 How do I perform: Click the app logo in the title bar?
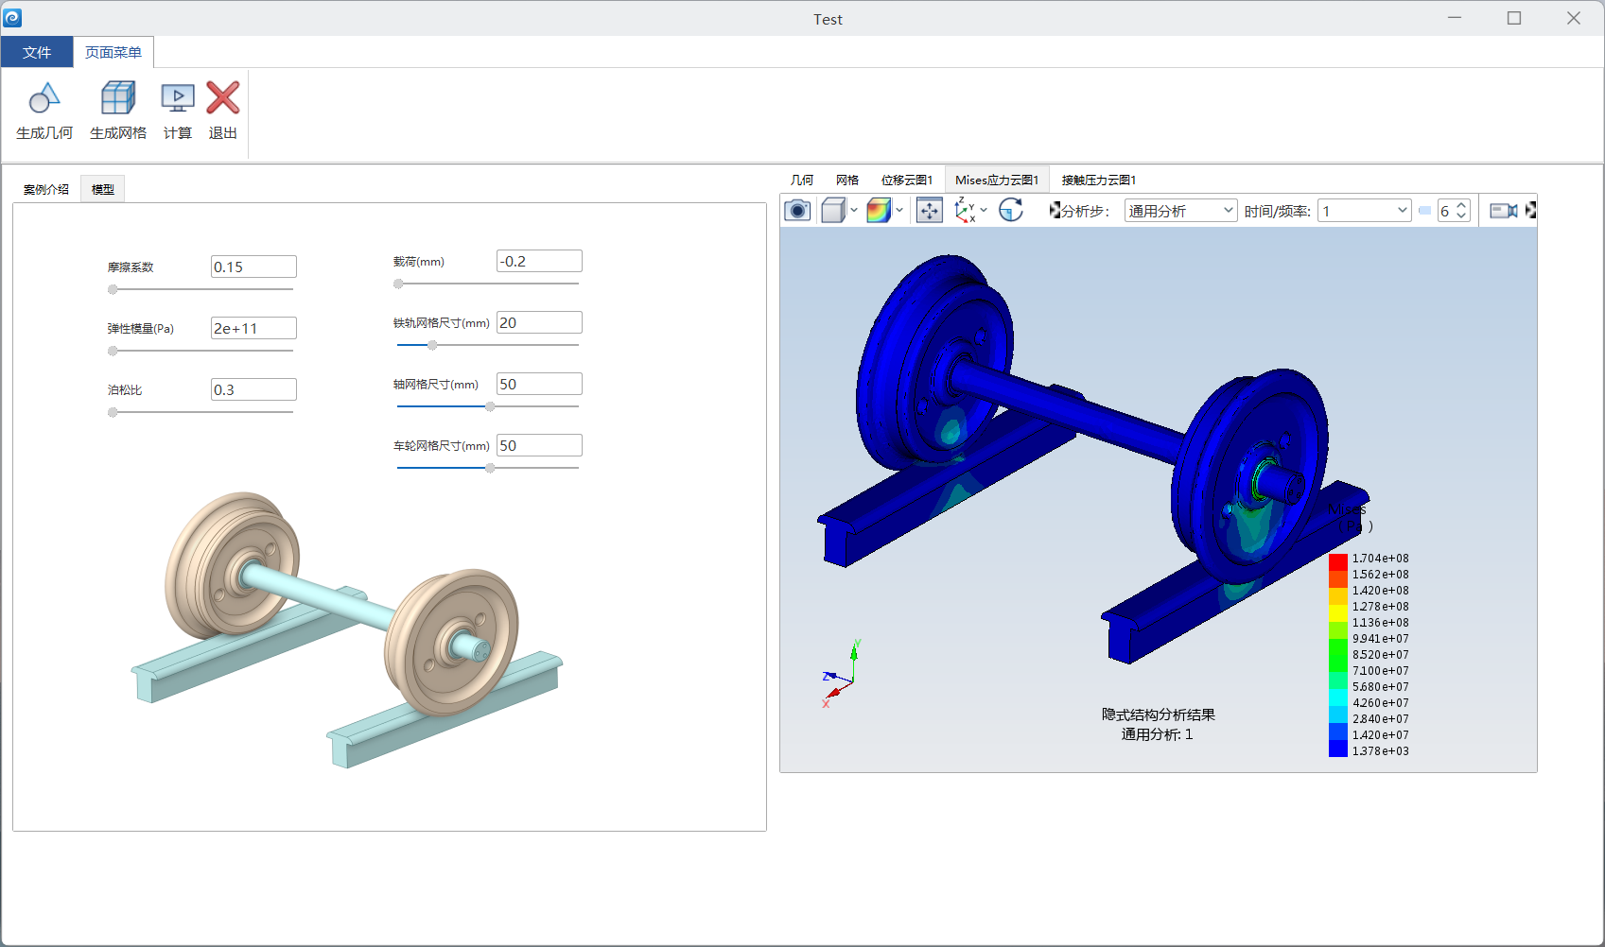pyautogui.click(x=12, y=18)
